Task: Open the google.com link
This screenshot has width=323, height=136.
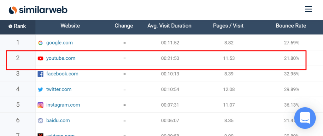Action: 59,43
